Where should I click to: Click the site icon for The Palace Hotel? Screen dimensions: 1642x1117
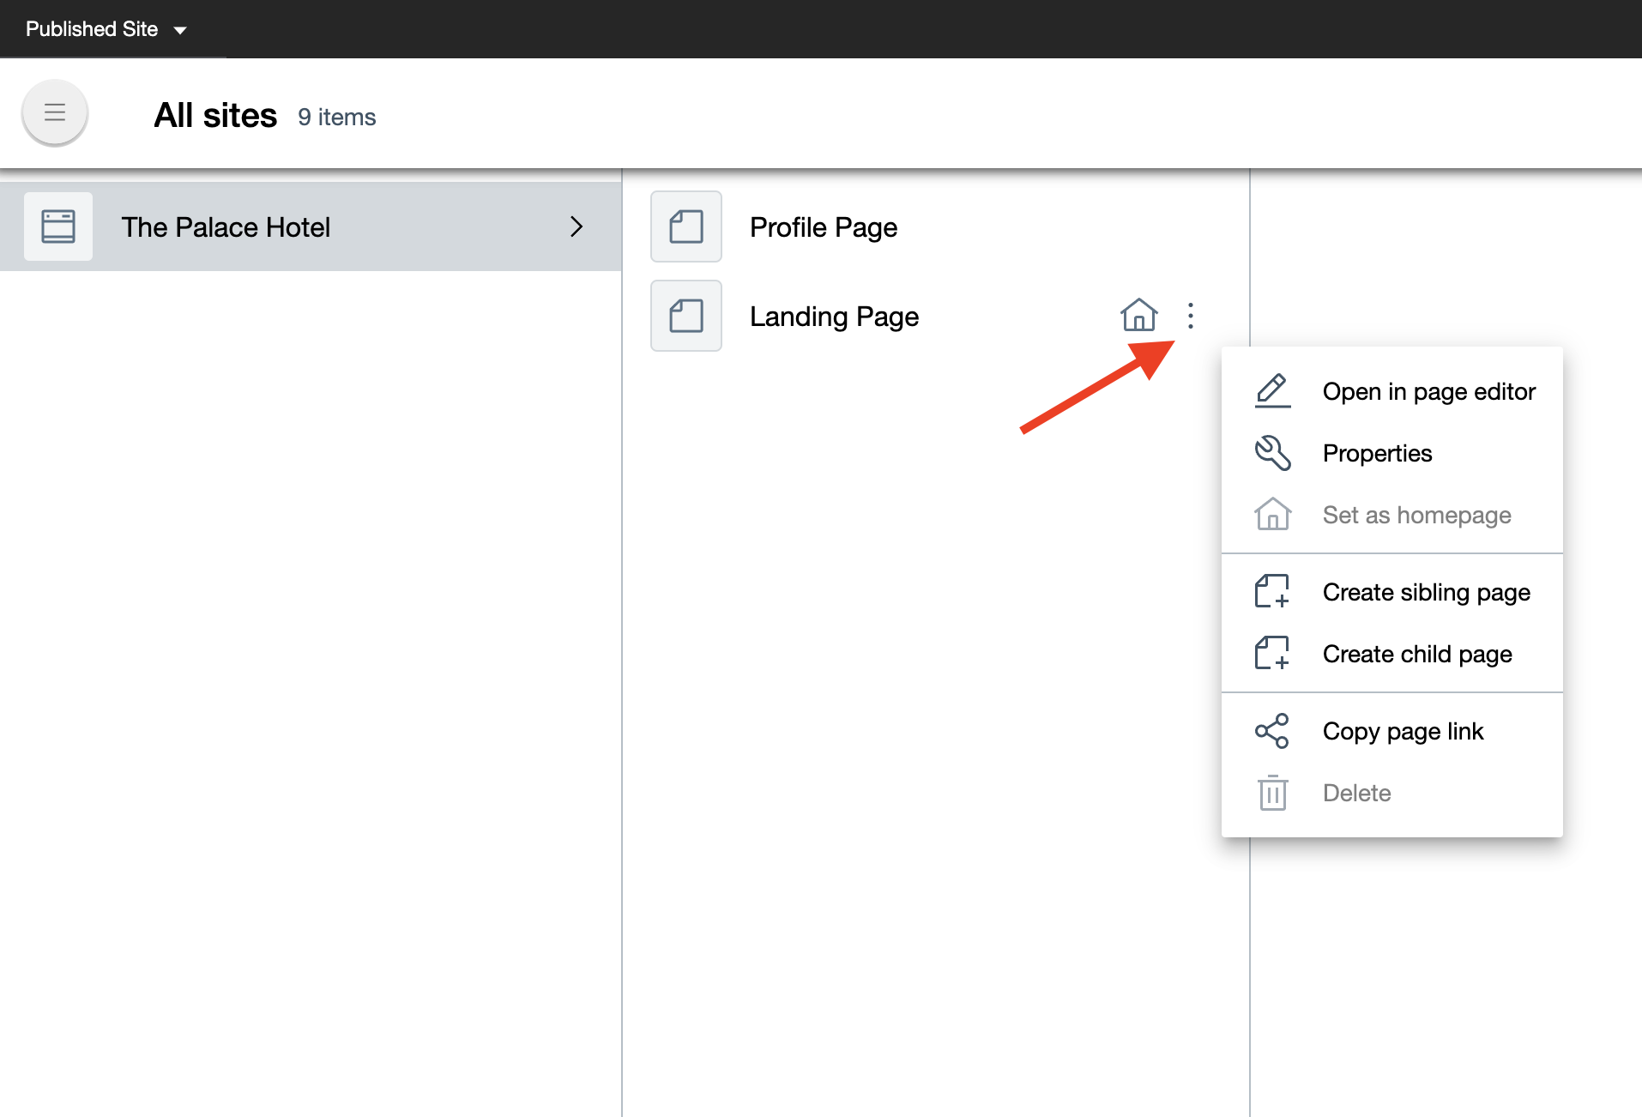(57, 226)
